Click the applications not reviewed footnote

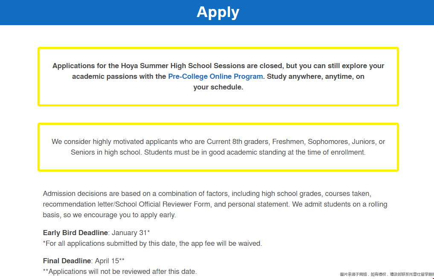pyautogui.click(x=120, y=271)
